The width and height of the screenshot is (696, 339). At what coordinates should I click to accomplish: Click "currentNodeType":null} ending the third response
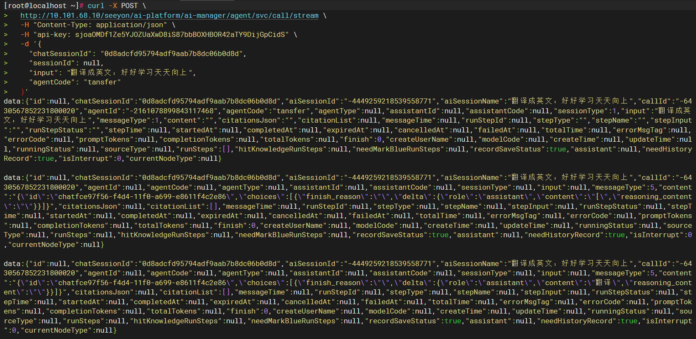(x=69, y=331)
